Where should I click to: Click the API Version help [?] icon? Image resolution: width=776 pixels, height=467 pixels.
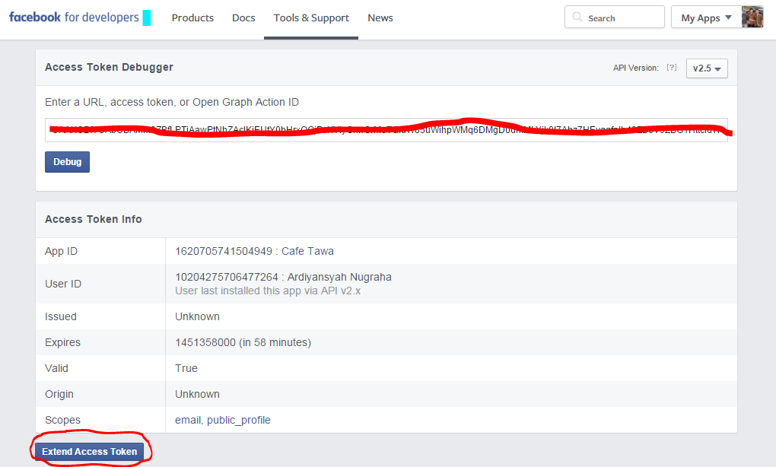672,67
